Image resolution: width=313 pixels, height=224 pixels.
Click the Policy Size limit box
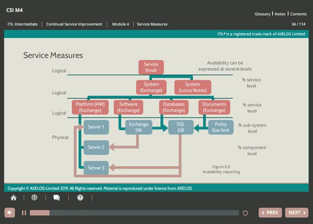(221, 127)
